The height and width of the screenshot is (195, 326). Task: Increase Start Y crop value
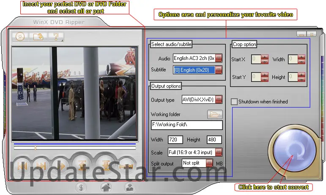pos(264,75)
